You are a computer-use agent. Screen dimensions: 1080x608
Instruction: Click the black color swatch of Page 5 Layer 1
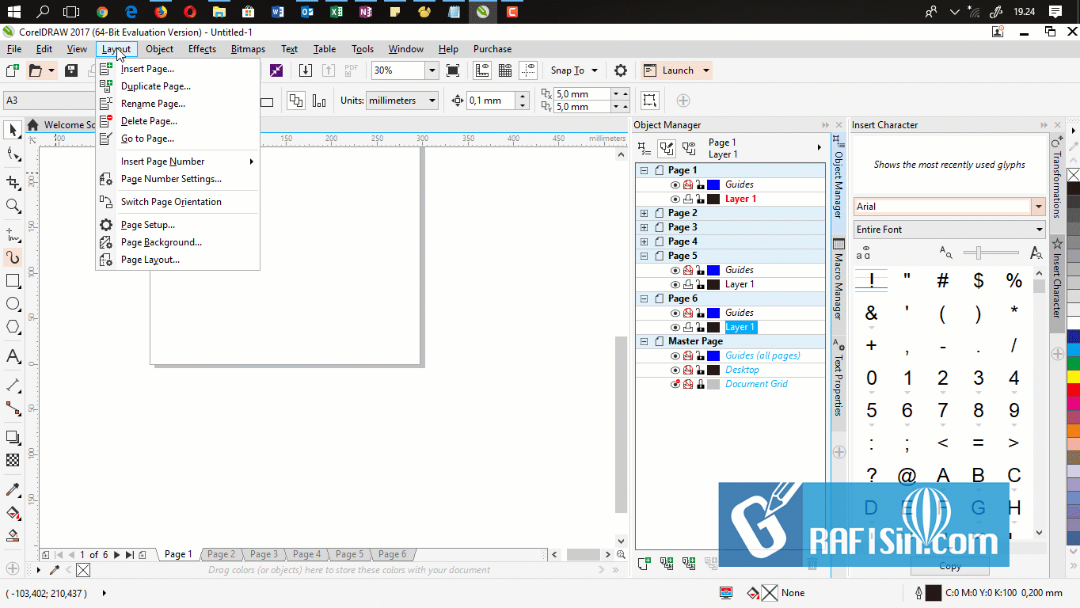pos(713,284)
